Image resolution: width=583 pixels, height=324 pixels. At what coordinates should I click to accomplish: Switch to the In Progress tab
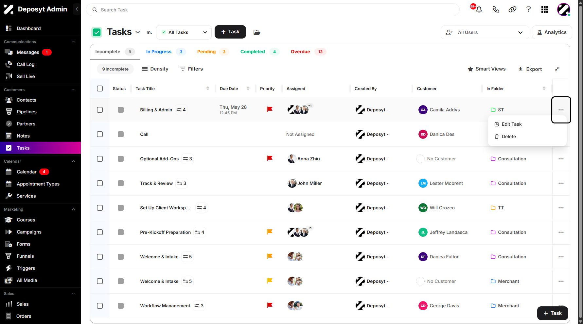pyautogui.click(x=166, y=52)
